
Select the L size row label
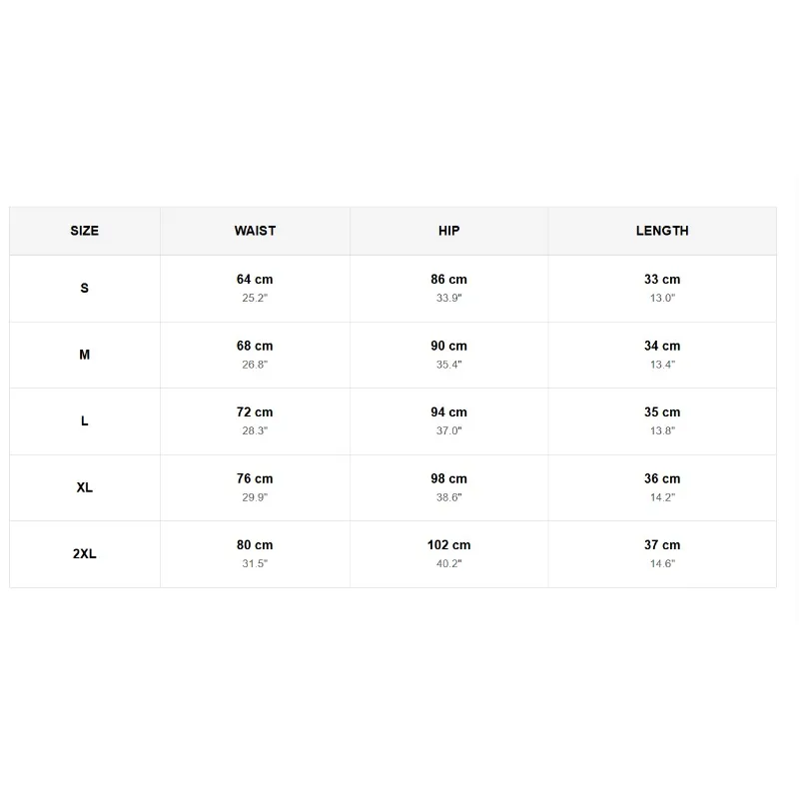(x=85, y=420)
